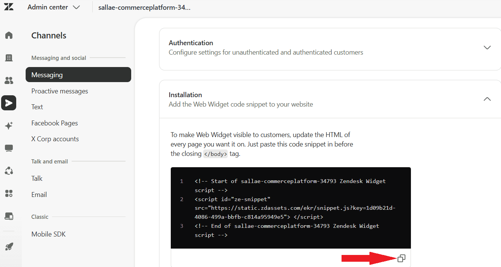Click the "<!-- Start of" comment line in snippet
Image resolution: width=501 pixels, height=267 pixels.
[290, 186]
